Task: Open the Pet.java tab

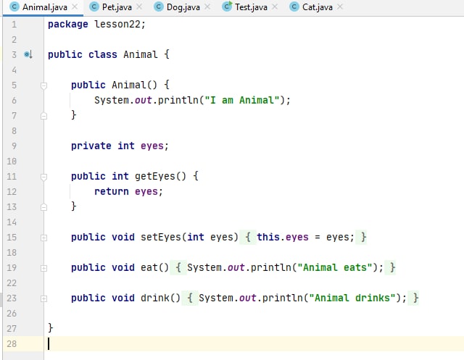Action: [117, 7]
